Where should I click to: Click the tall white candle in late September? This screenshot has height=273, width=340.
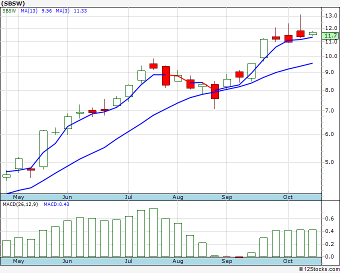coord(264,48)
